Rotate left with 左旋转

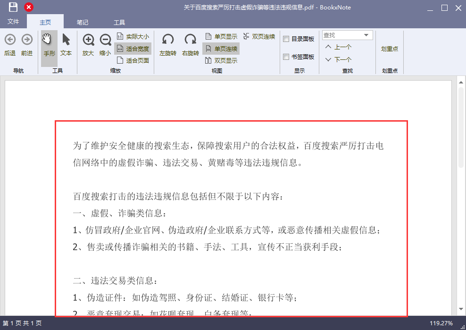pos(168,45)
